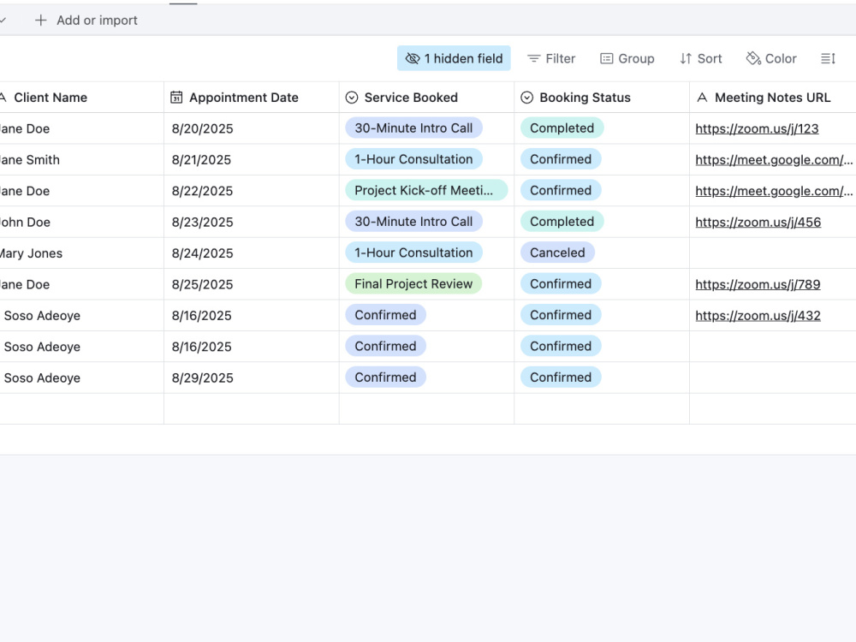The height and width of the screenshot is (642, 856).
Task: Click the filter lines icon
Action: [x=533, y=58]
